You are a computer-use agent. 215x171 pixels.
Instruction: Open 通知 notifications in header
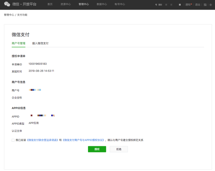(189, 5)
